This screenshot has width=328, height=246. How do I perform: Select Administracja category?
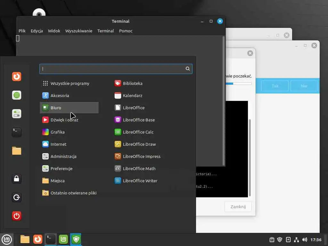[x=69, y=156]
